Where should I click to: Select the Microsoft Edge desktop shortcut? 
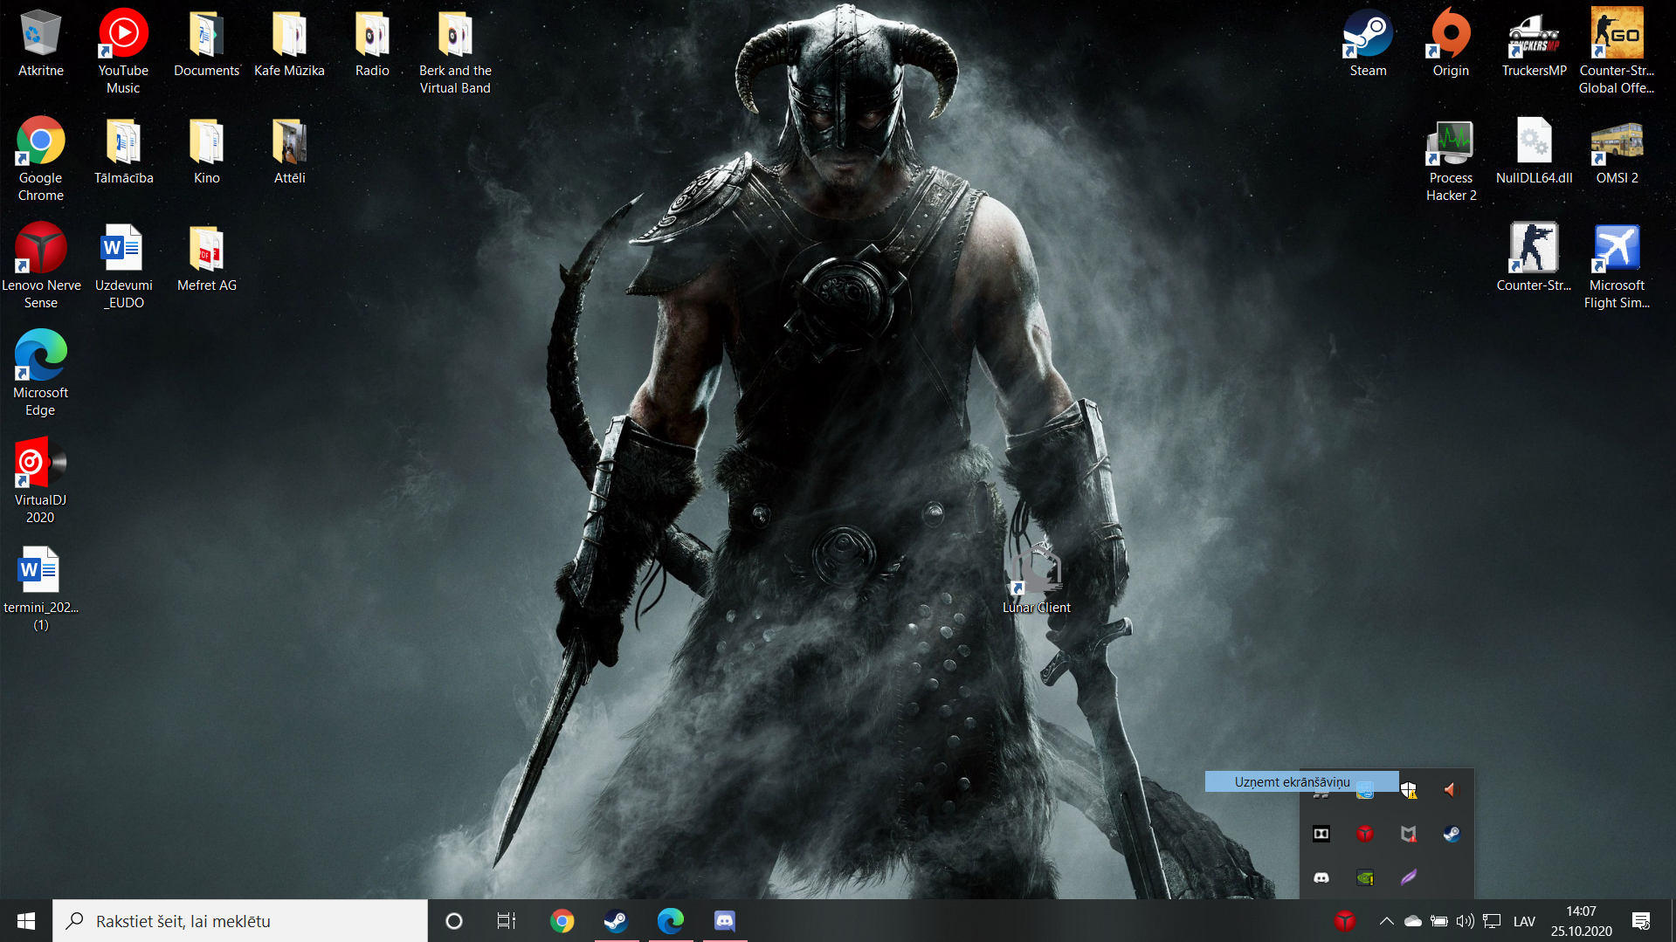(40, 374)
